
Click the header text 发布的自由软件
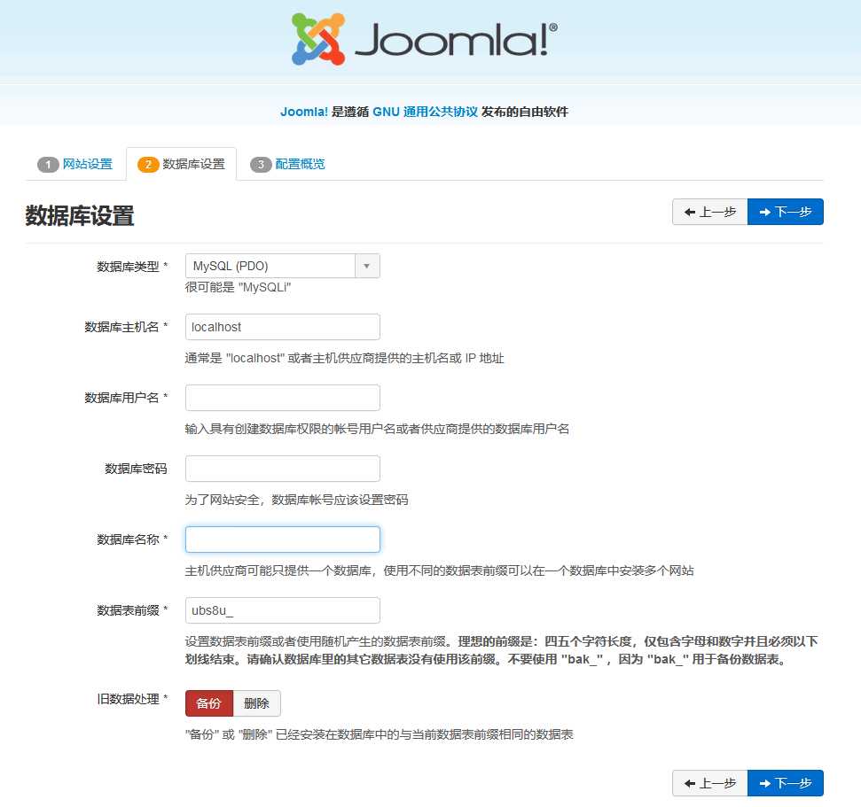pos(524,112)
